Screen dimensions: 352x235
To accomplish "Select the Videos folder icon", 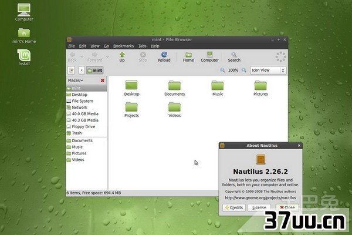I will point(174,110).
